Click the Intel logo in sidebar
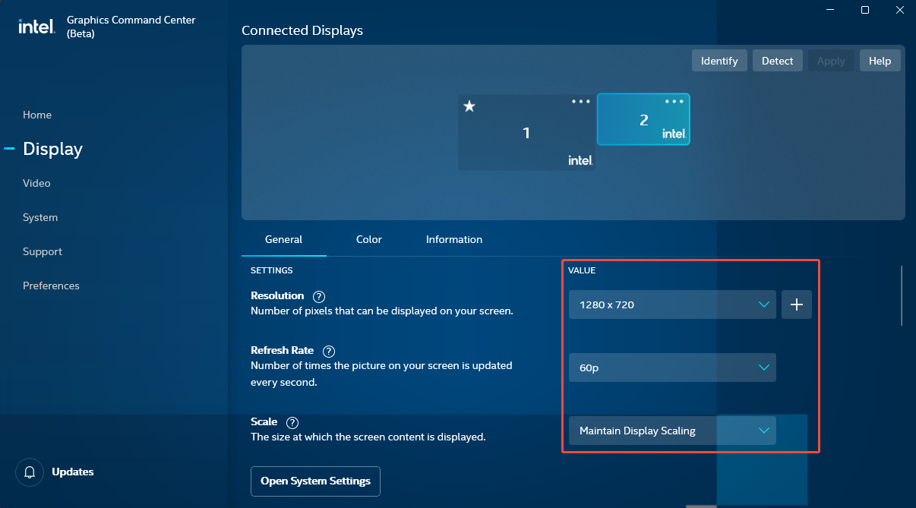 (x=36, y=27)
